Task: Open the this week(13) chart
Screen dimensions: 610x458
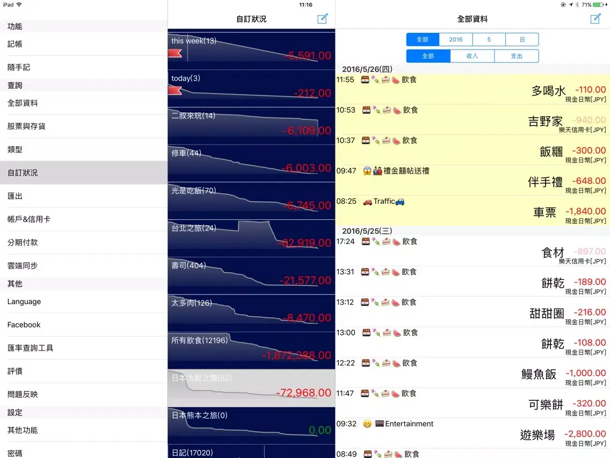Action: point(251,51)
